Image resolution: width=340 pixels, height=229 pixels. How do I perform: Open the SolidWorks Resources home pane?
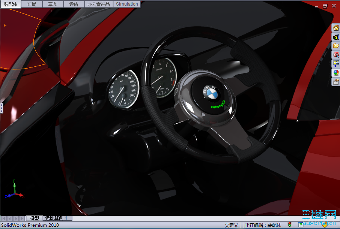tap(336, 28)
